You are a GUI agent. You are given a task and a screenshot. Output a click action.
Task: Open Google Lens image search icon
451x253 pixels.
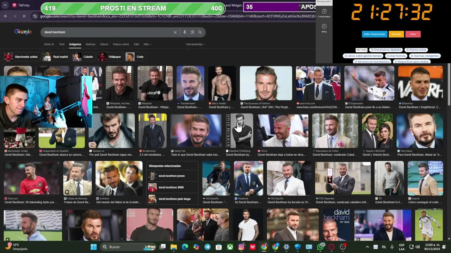click(192, 32)
